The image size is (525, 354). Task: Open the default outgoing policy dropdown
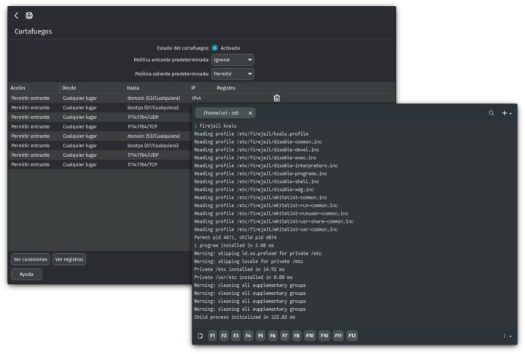point(233,74)
